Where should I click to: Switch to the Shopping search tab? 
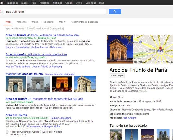pyautogui.click(x=48, y=22)
